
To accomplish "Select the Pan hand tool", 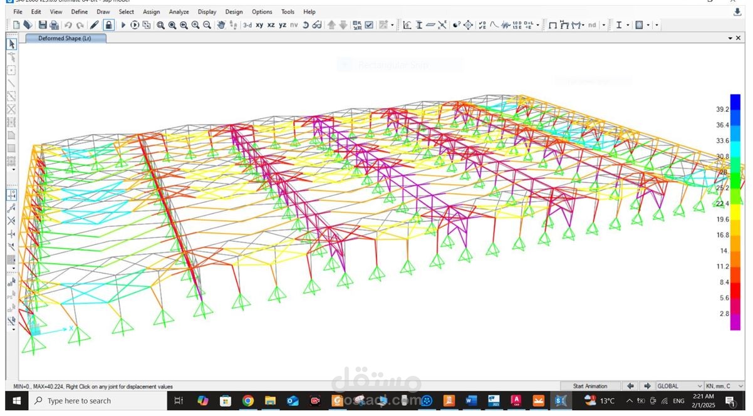I will 221,25.
